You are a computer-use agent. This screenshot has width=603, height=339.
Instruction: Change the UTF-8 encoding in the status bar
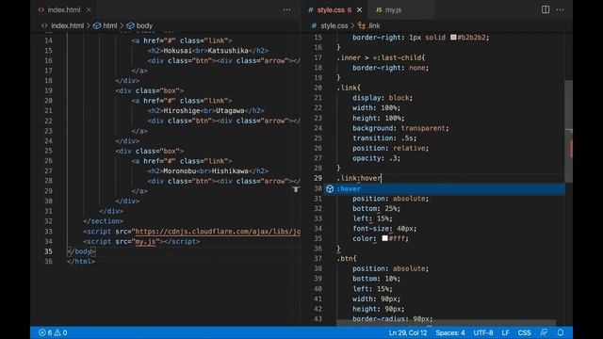tap(483, 332)
